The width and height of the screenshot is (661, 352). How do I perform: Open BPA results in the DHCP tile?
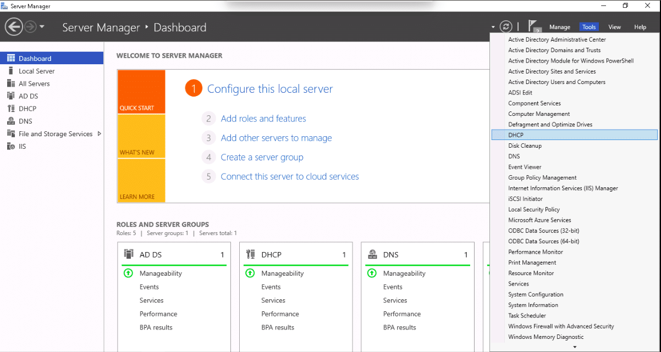[278, 327]
